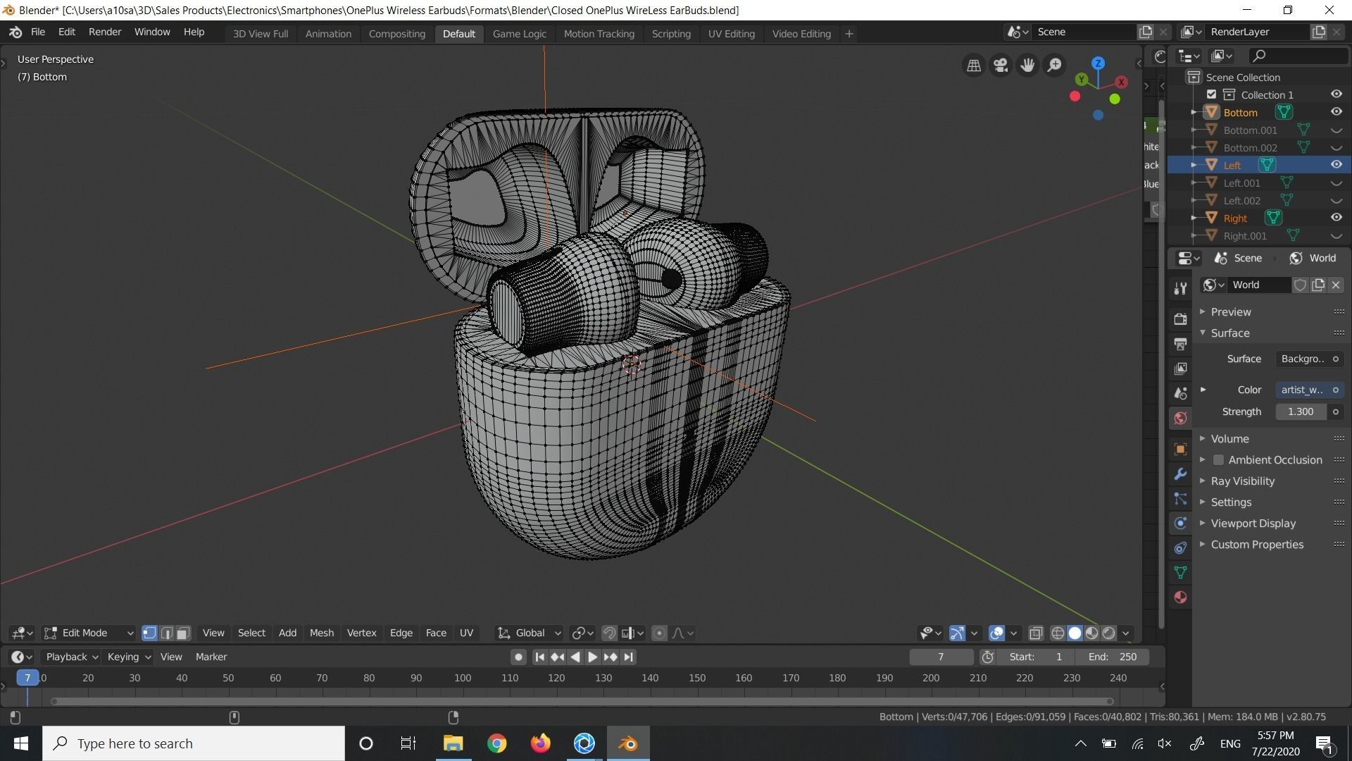Hide the Bottom object in outliner

click(1336, 112)
